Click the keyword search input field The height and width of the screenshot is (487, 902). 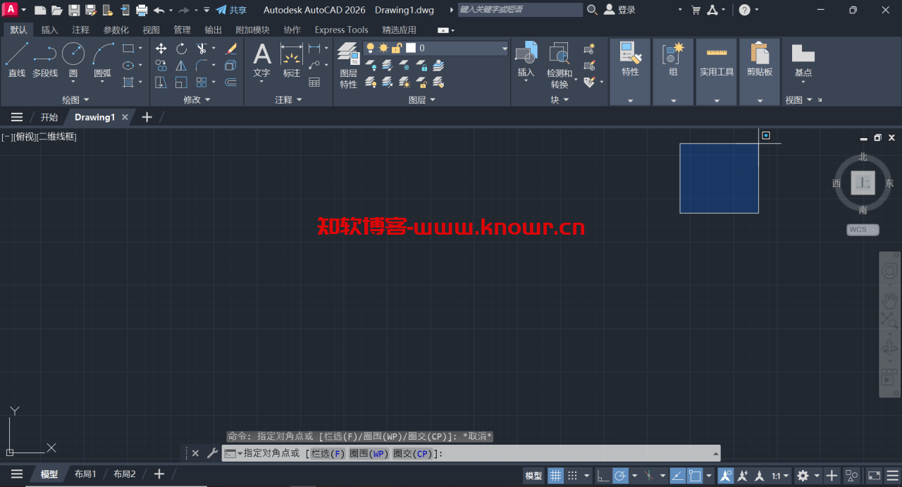(x=520, y=10)
